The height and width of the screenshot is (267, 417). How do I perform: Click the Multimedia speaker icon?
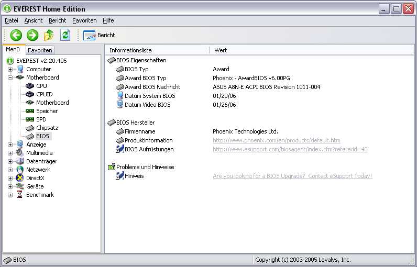coord(20,153)
